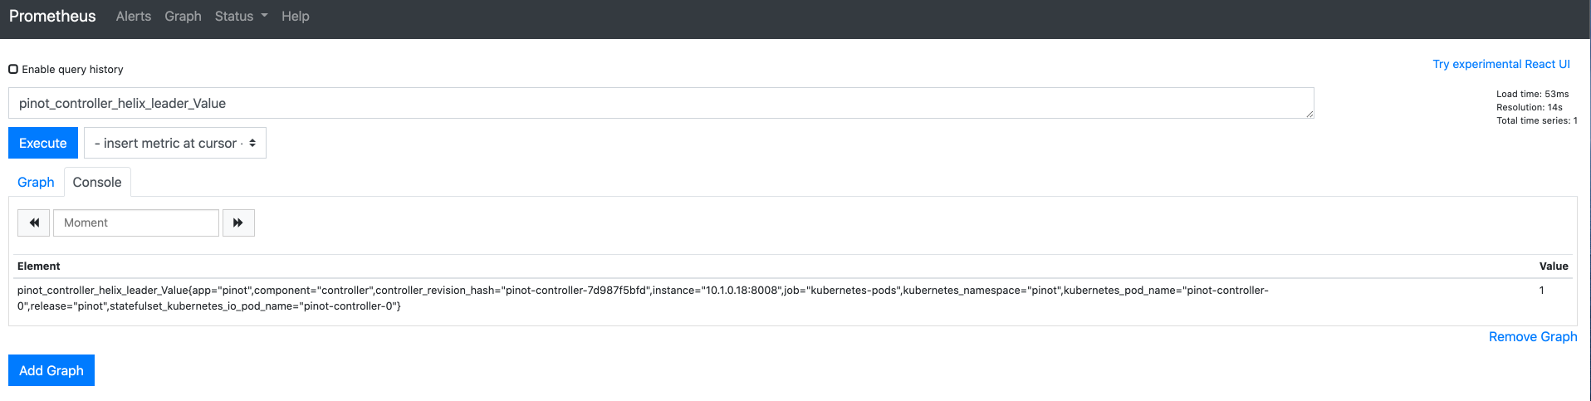Open the Try experimental React UI link
This screenshot has width=1591, height=401.
[1500, 64]
